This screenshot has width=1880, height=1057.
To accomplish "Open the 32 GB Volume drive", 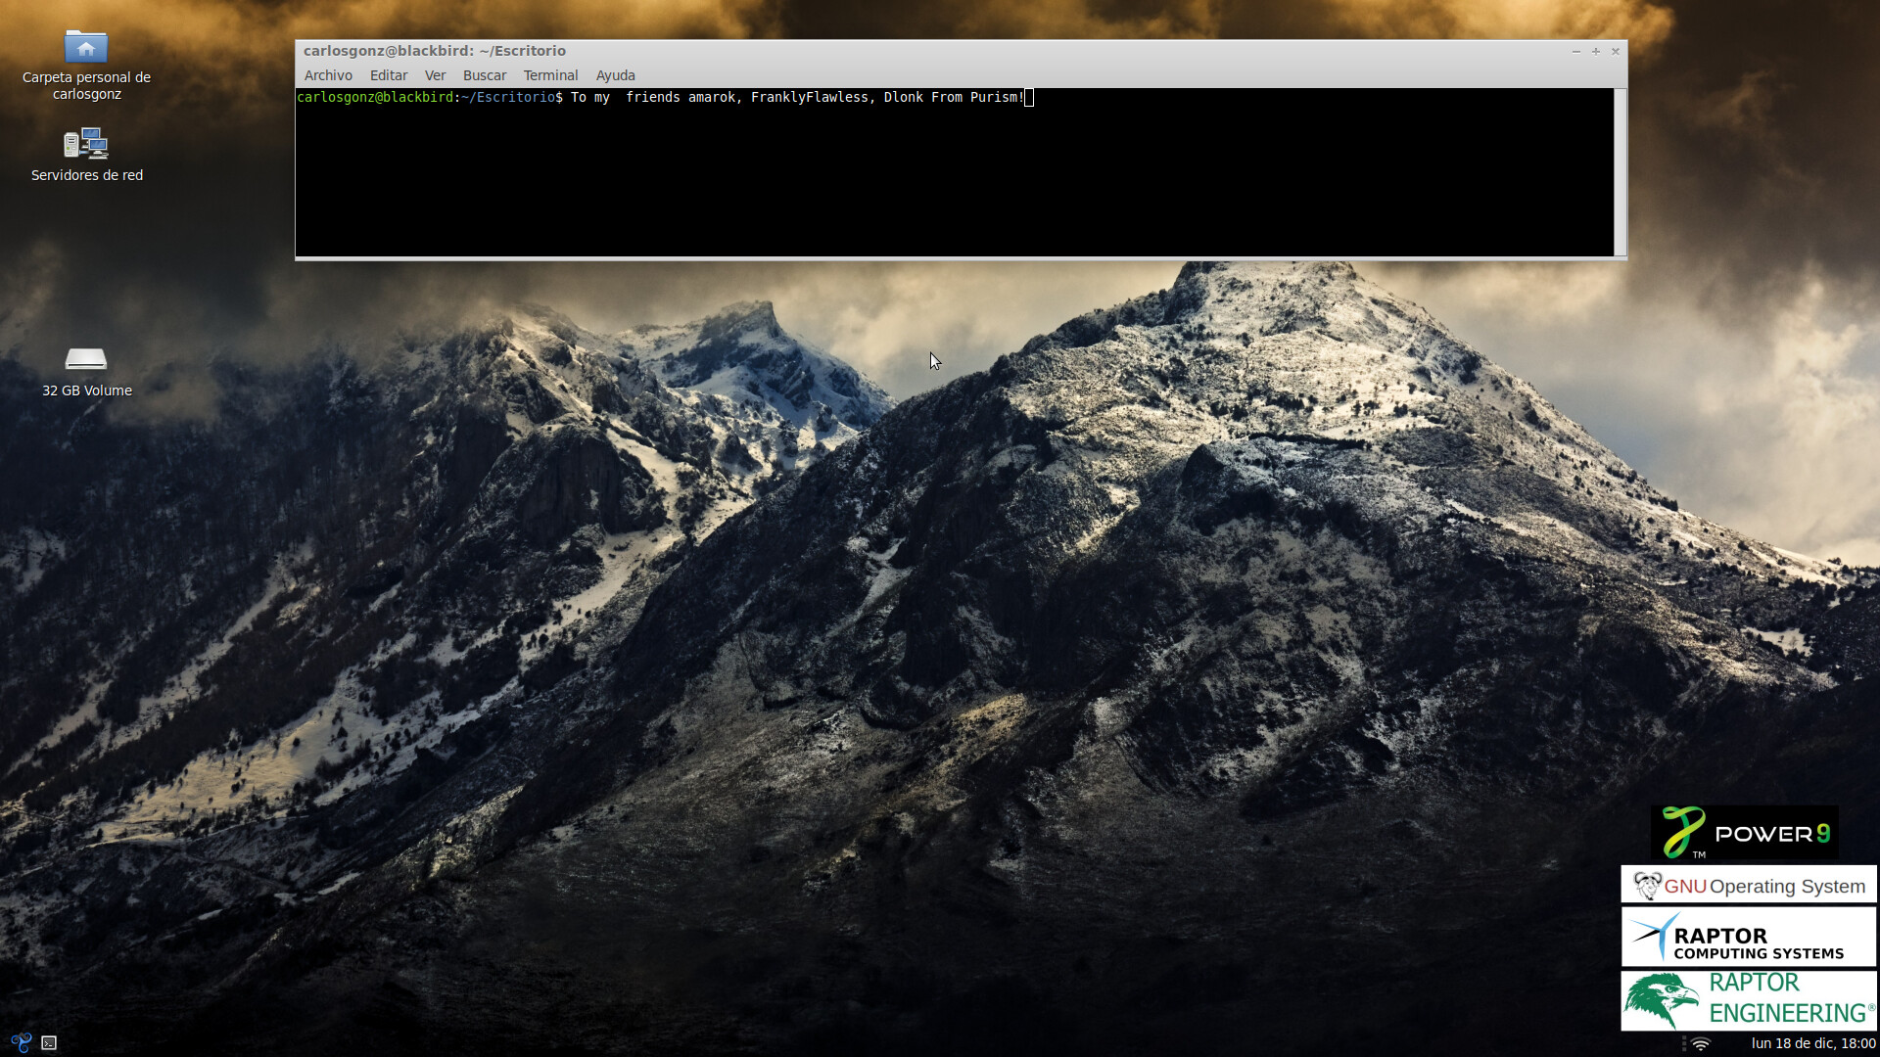I will click(86, 360).
